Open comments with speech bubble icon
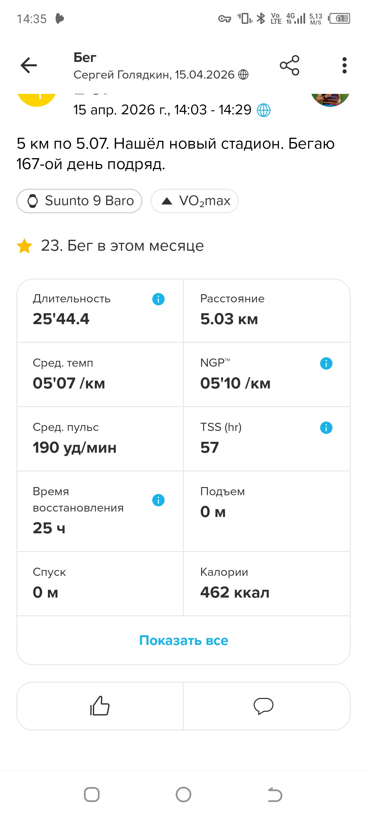This screenshot has width=367, height=819. pos(264,706)
